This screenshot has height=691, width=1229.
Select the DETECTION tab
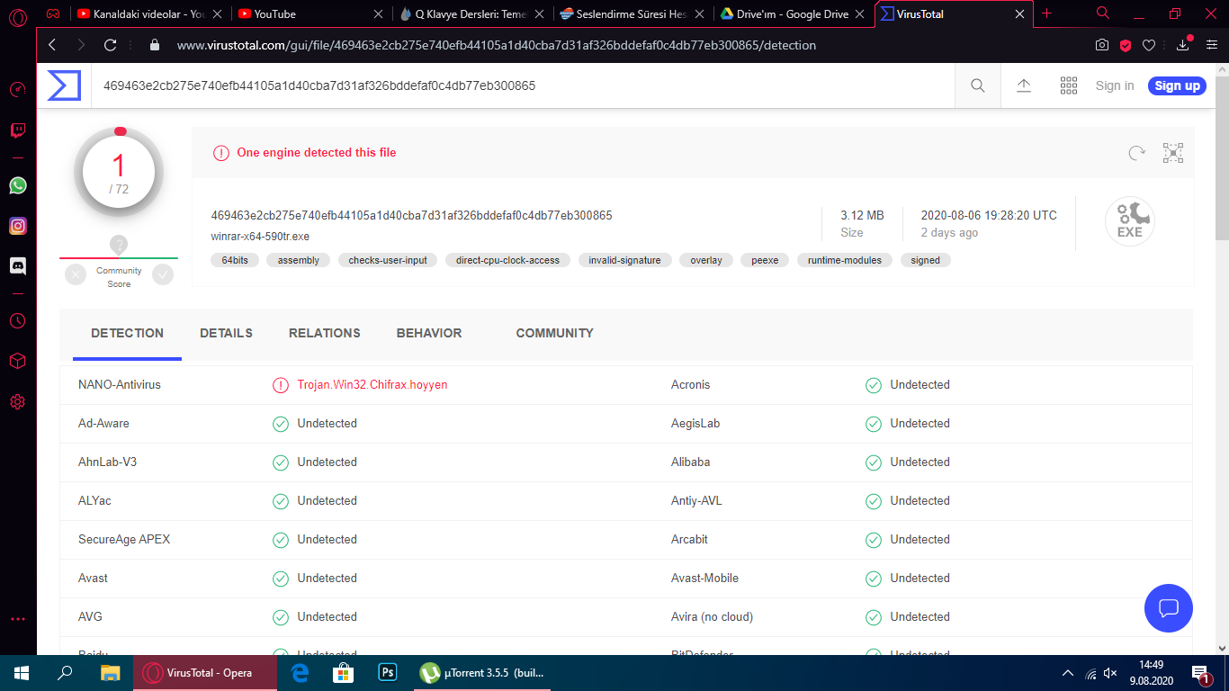(128, 333)
